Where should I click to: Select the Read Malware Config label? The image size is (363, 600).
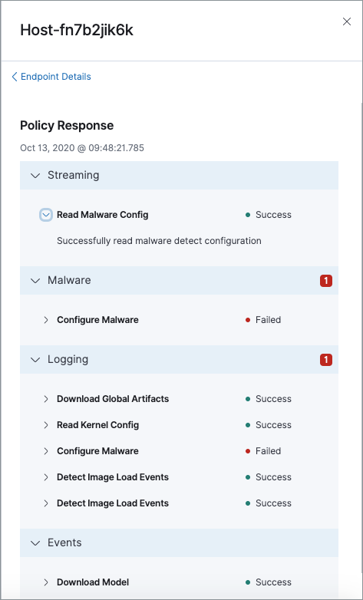[103, 215]
